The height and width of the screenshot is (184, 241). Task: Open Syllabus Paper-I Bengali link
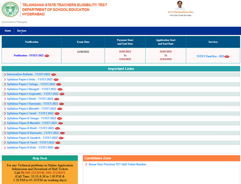point(32,89)
